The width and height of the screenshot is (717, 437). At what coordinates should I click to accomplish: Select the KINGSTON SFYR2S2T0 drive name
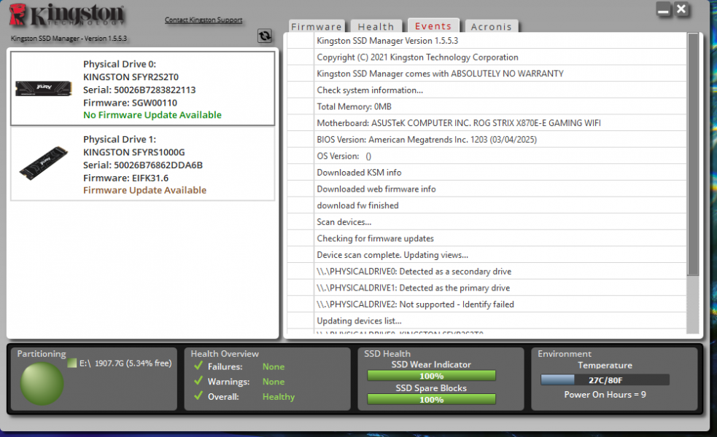point(131,77)
